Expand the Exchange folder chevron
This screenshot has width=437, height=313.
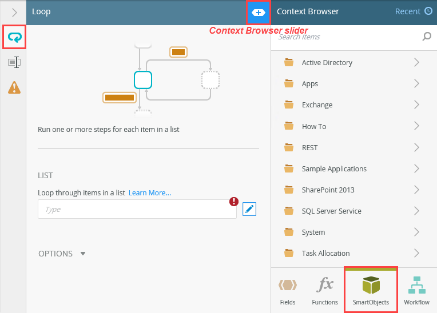pyautogui.click(x=416, y=105)
